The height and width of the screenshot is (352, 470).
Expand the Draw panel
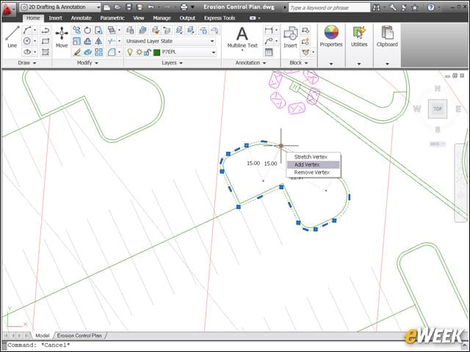click(x=27, y=63)
